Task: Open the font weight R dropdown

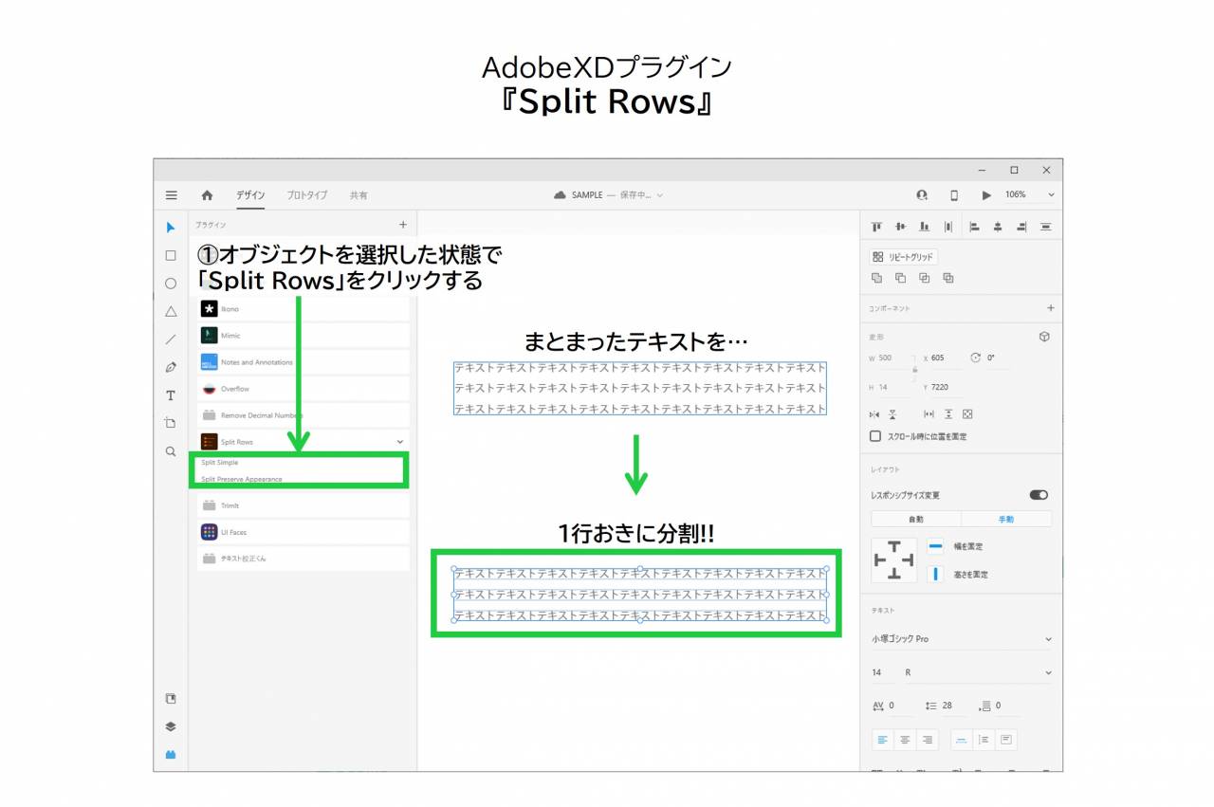Action: (978, 672)
